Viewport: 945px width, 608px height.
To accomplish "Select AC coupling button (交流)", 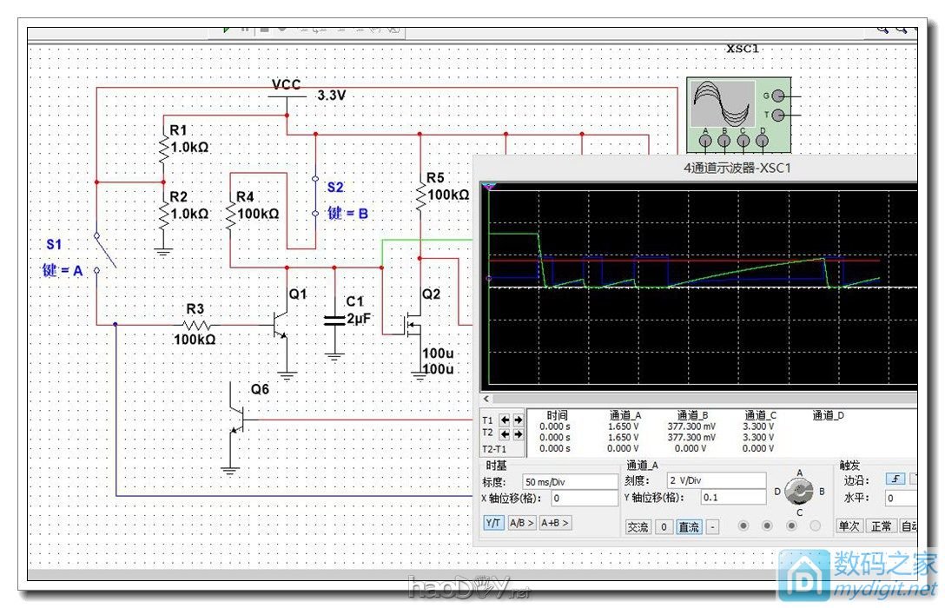I will 638,527.
